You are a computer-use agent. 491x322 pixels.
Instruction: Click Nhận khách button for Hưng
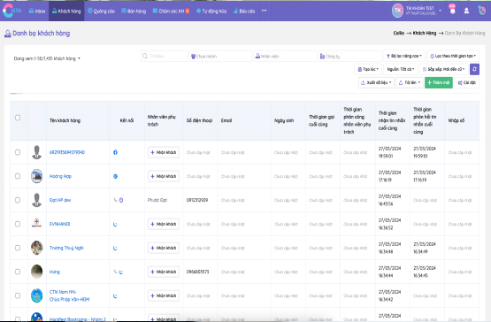tap(164, 272)
